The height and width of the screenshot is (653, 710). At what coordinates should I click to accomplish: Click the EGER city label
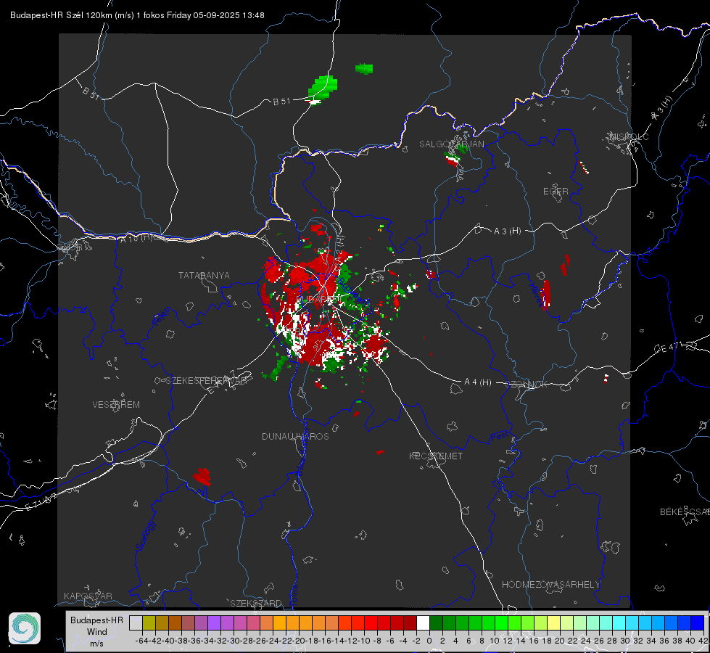(x=556, y=192)
